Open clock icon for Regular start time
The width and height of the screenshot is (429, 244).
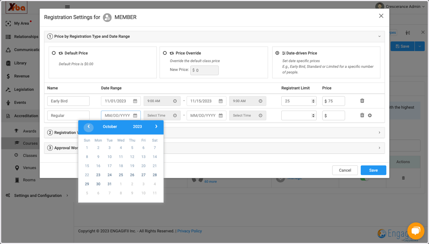[175, 116]
